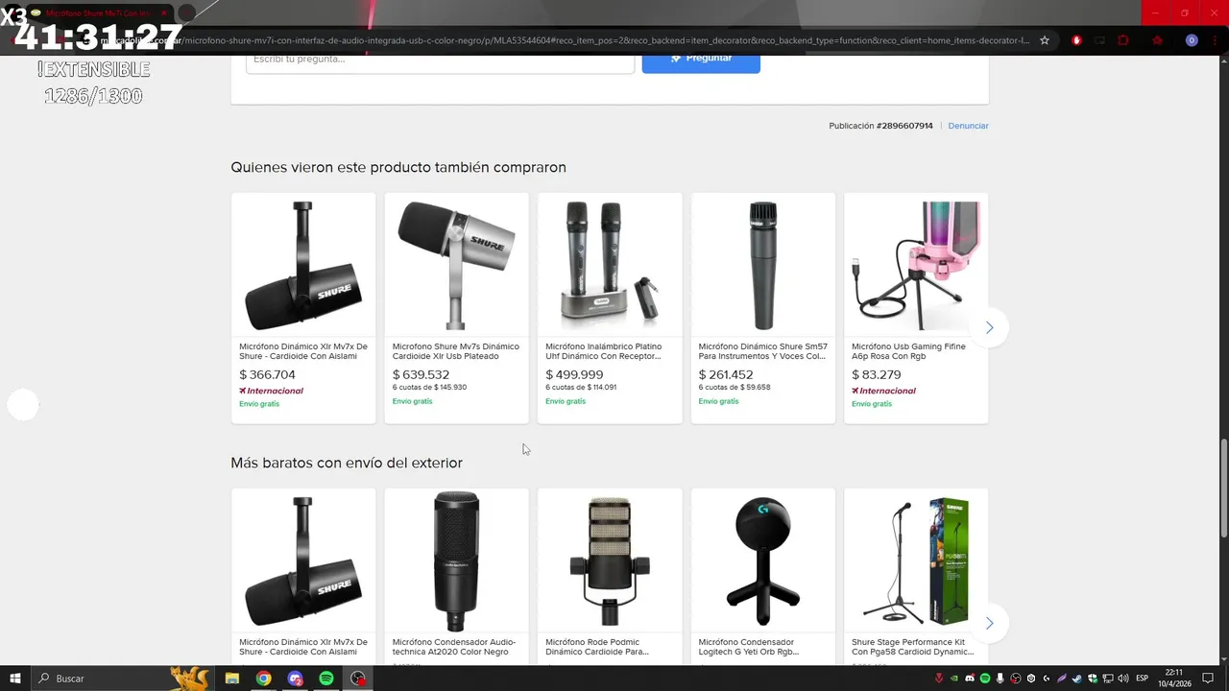Click the price $ 639.532
Image resolution: width=1229 pixels, height=691 pixels.
(x=421, y=375)
